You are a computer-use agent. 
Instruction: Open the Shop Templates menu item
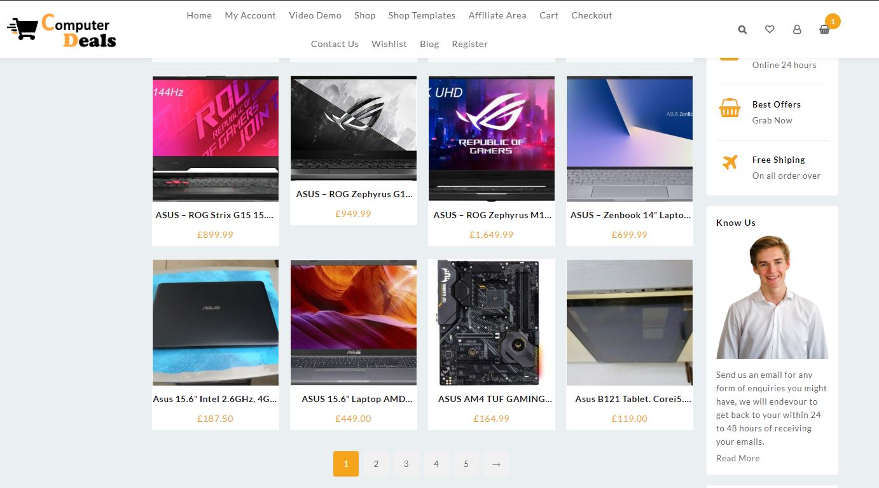coord(422,15)
